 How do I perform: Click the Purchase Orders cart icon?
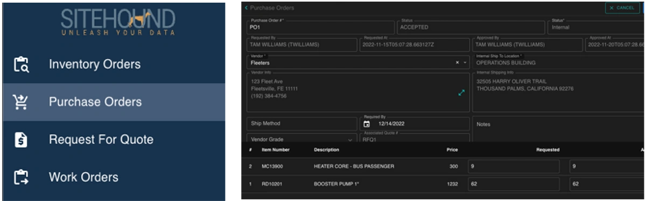click(20, 102)
